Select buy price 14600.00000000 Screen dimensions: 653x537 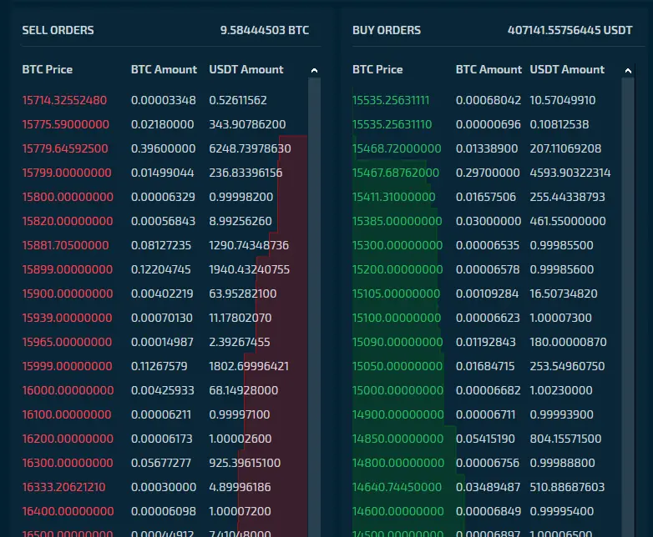point(398,511)
